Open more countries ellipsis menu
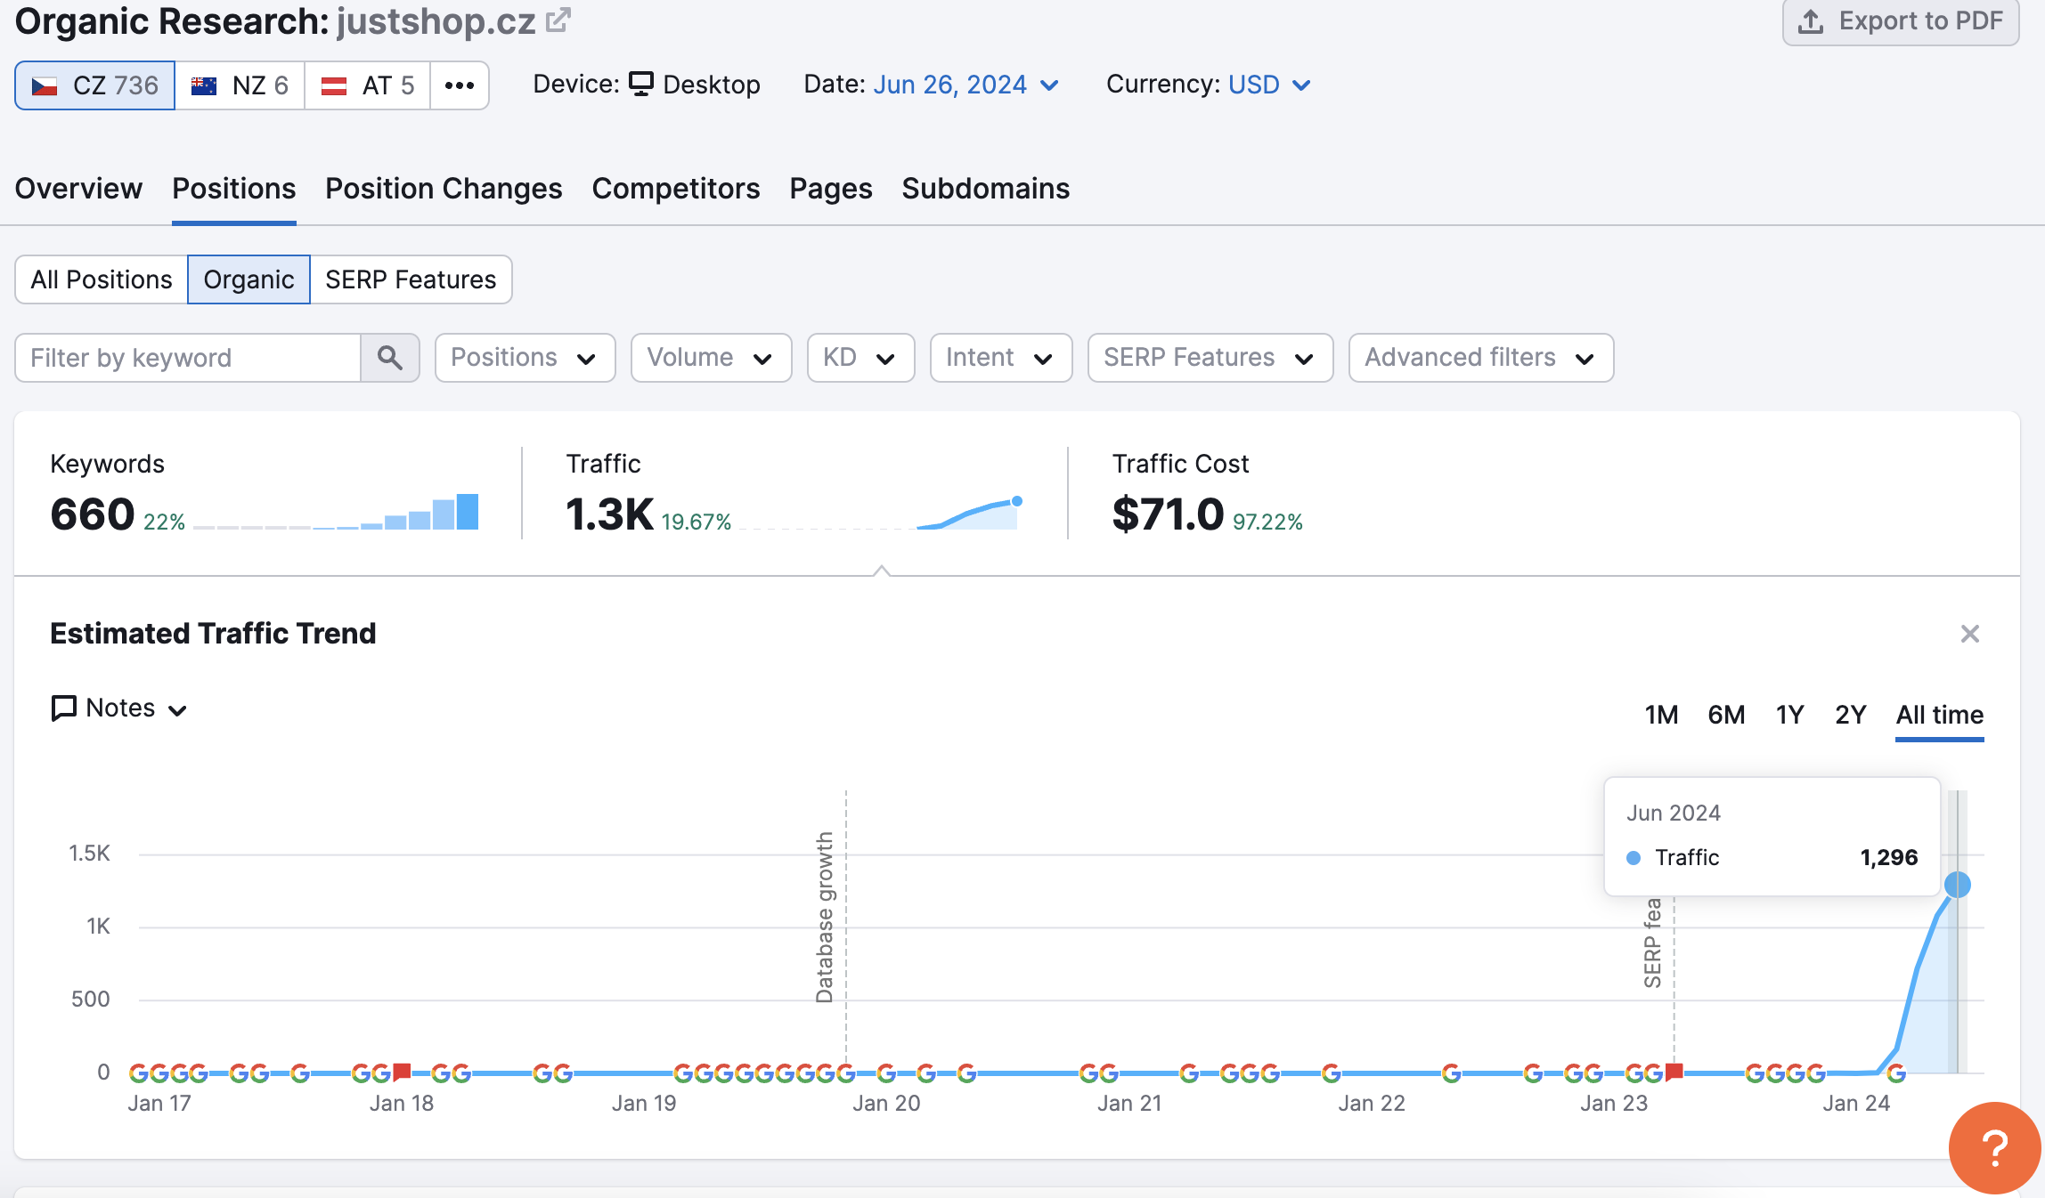This screenshot has width=2045, height=1198. pos(460,85)
